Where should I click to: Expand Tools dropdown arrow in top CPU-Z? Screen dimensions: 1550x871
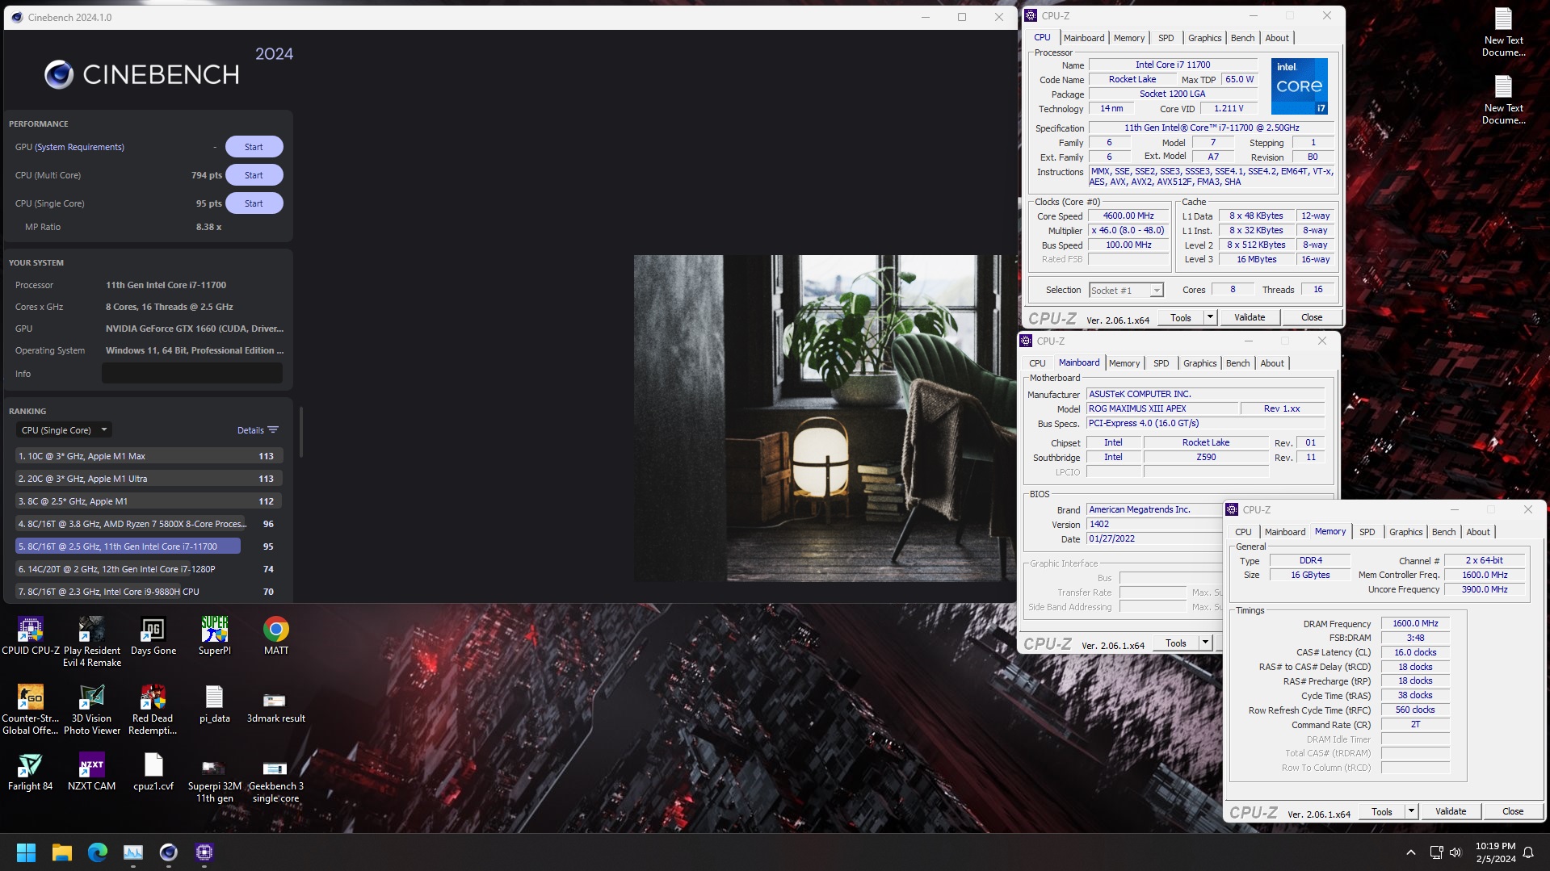(x=1210, y=318)
